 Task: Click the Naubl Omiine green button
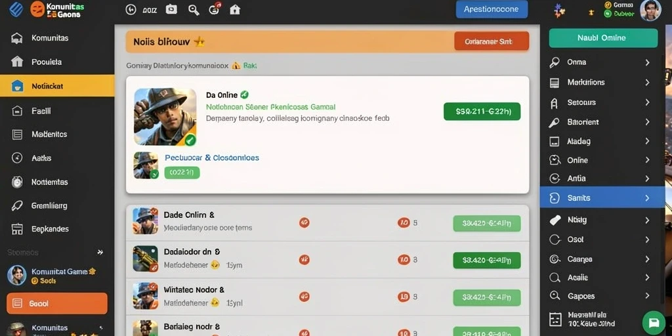(603, 37)
